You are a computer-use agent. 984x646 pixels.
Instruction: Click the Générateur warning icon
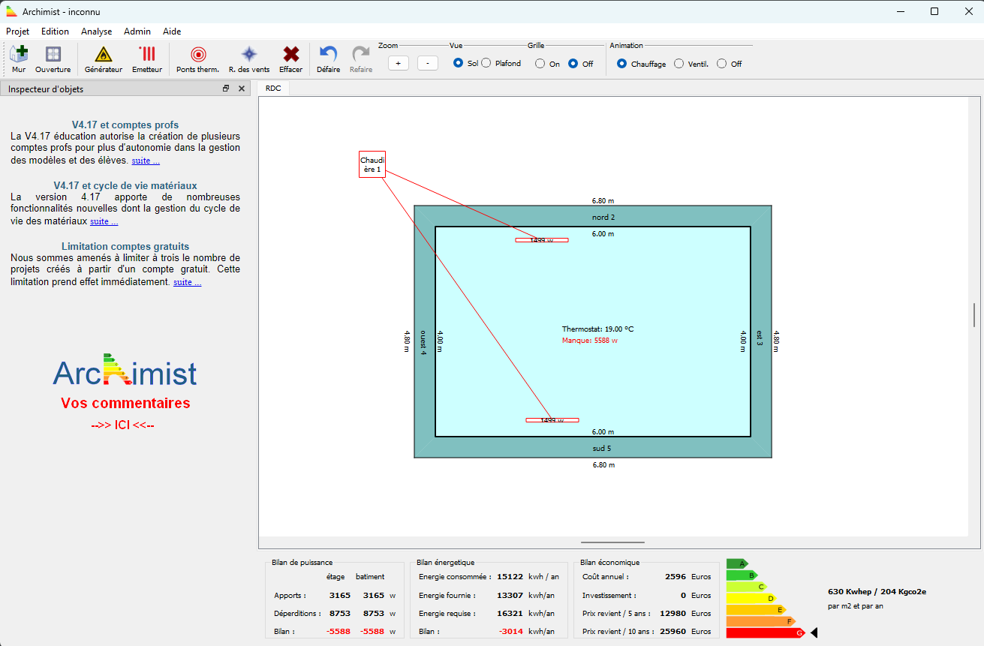click(x=104, y=58)
